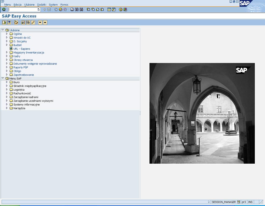Image resolution: width=265 pixels, height=206 pixels.
Task: Click the Change Favorites pencil icon
Action: [33, 22]
